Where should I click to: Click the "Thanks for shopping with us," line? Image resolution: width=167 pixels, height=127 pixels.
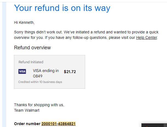point(39,105)
